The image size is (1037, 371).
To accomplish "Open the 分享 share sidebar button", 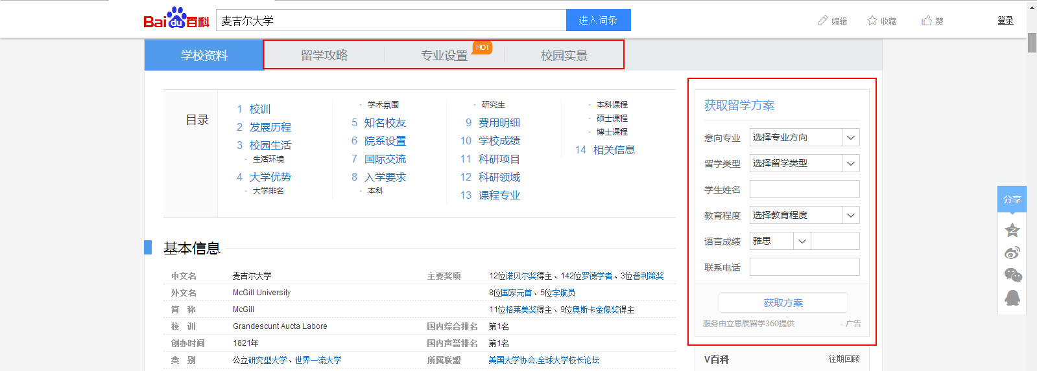I will coord(1012,199).
